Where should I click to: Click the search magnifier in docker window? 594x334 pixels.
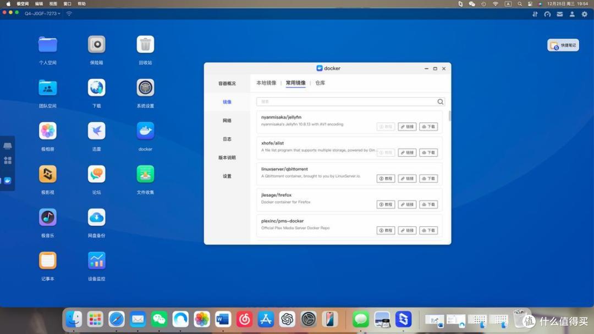click(x=440, y=102)
